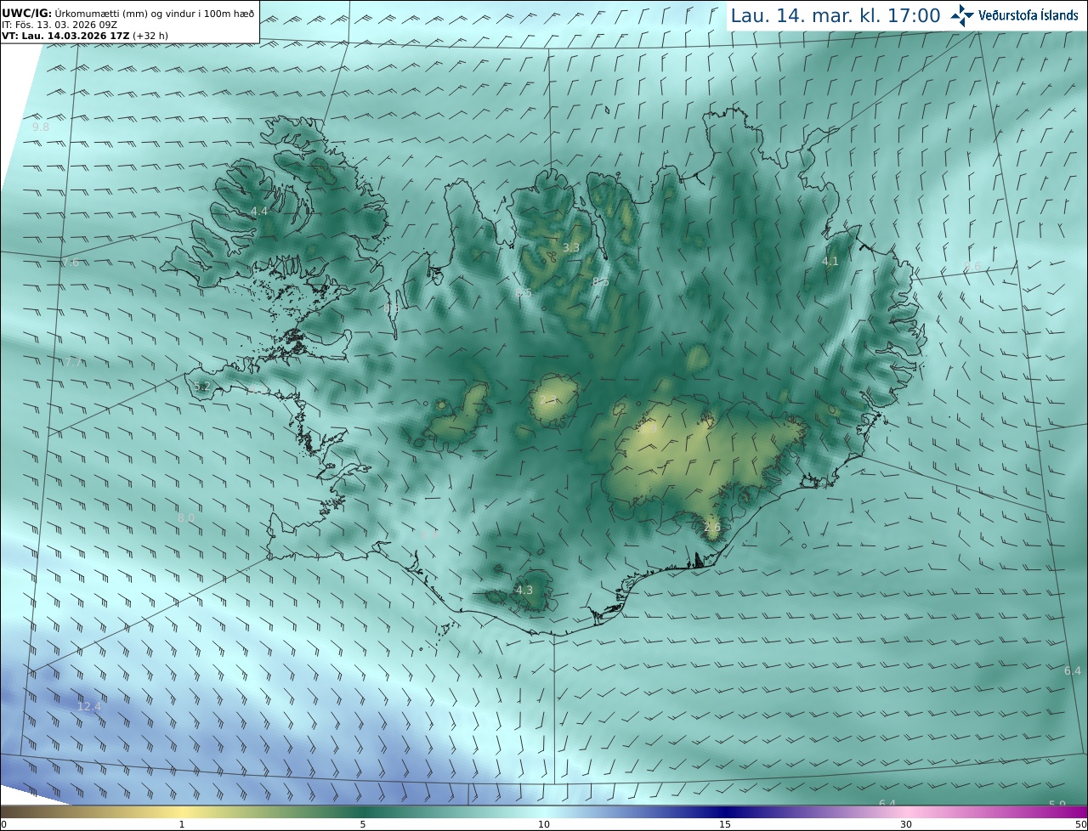
Task: Click the 15 label on the colorbar
Action: [725, 824]
